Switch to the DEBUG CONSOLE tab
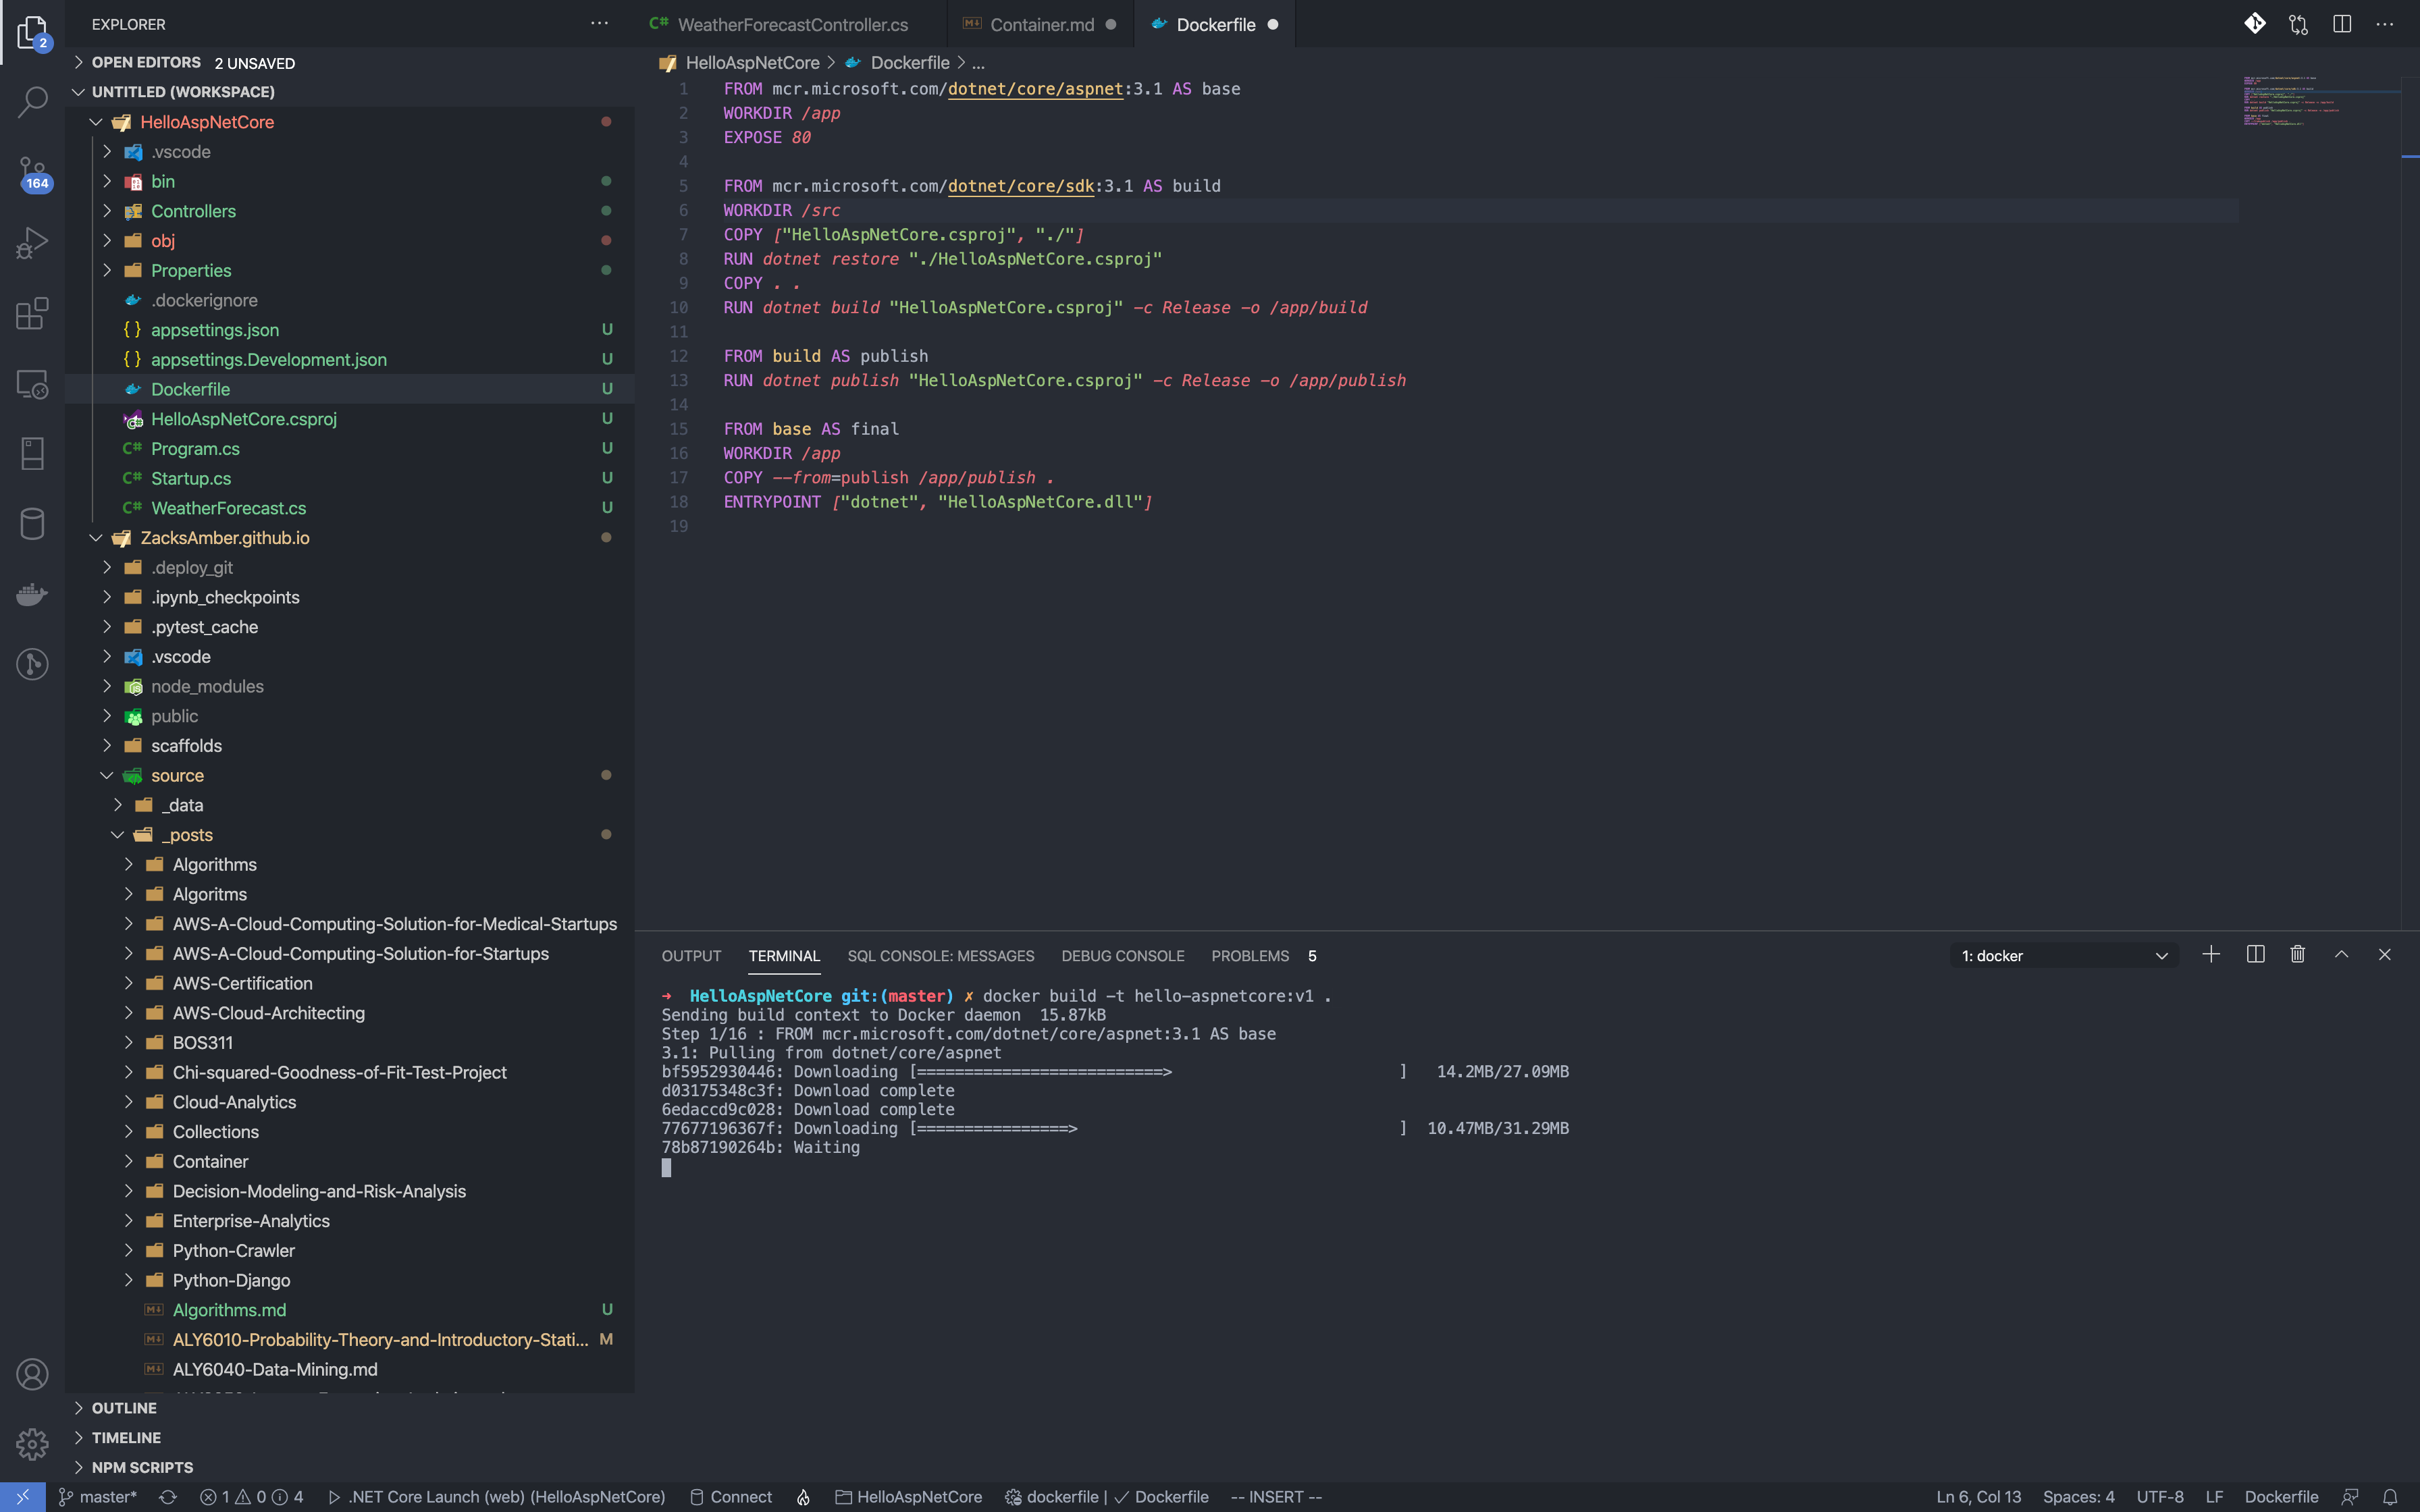This screenshot has width=2420, height=1512. click(x=1122, y=956)
